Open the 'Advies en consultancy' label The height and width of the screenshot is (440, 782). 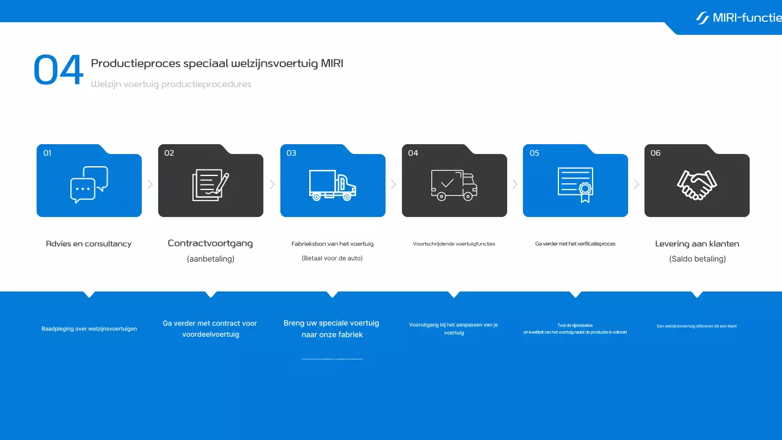pos(89,244)
